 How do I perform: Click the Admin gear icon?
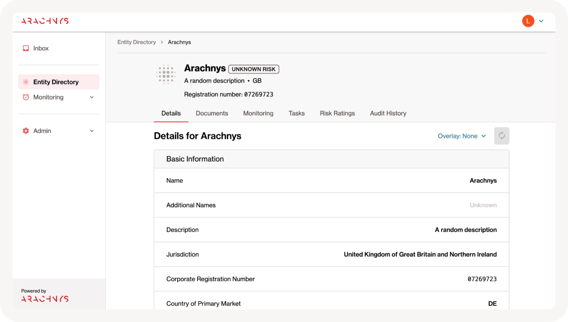26,131
